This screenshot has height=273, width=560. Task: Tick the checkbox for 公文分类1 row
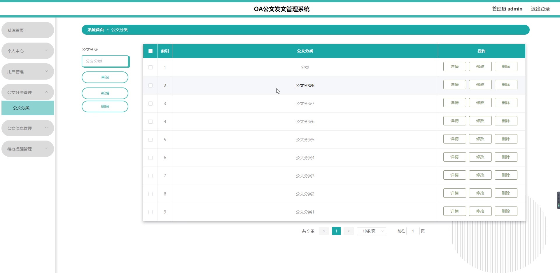click(150, 212)
